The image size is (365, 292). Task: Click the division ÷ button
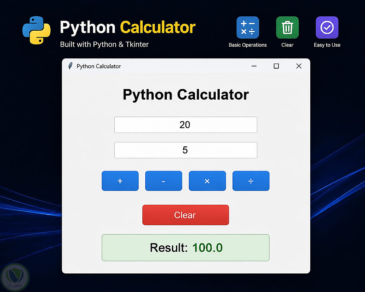click(251, 181)
